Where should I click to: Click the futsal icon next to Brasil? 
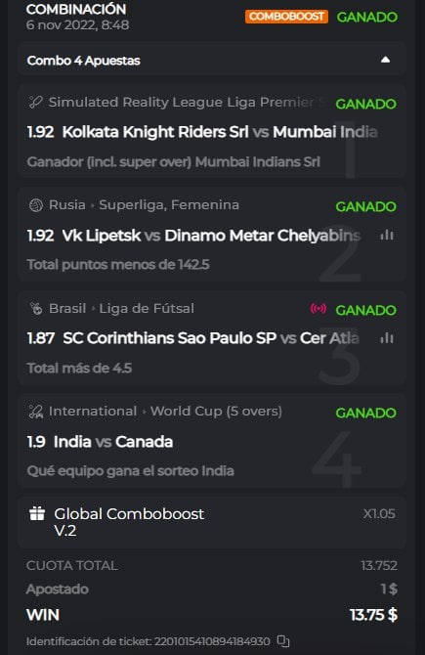pyautogui.click(x=36, y=309)
